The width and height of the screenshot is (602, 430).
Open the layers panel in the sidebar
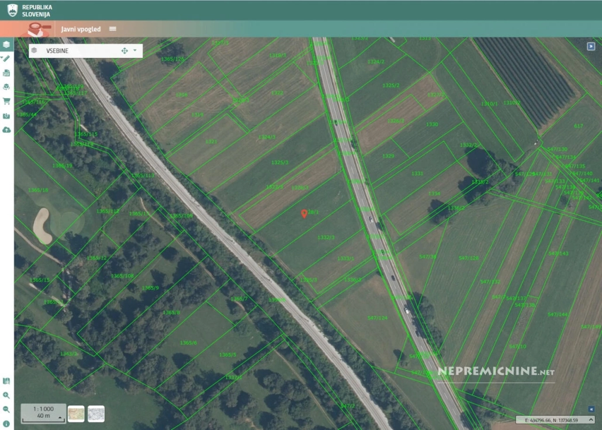pos(6,44)
